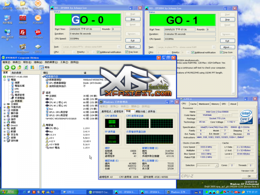Click the EVEREST taskbar button
This screenshot has height=195, width=260.
point(99,192)
